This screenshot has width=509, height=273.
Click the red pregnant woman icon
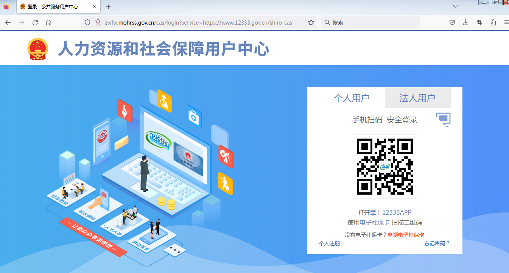pos(125,111)
